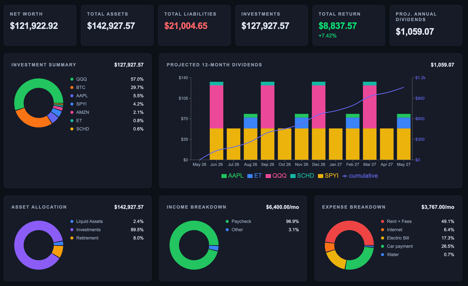Click the Car payment expense label

click(x=400, y=246)
